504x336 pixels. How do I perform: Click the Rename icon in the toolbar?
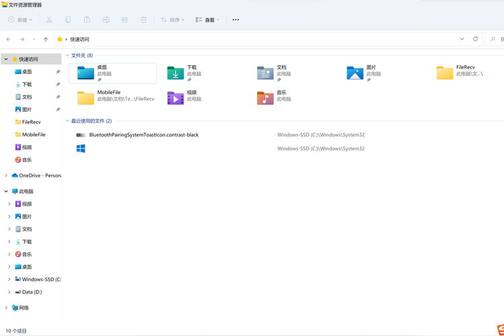pos(106,20)
